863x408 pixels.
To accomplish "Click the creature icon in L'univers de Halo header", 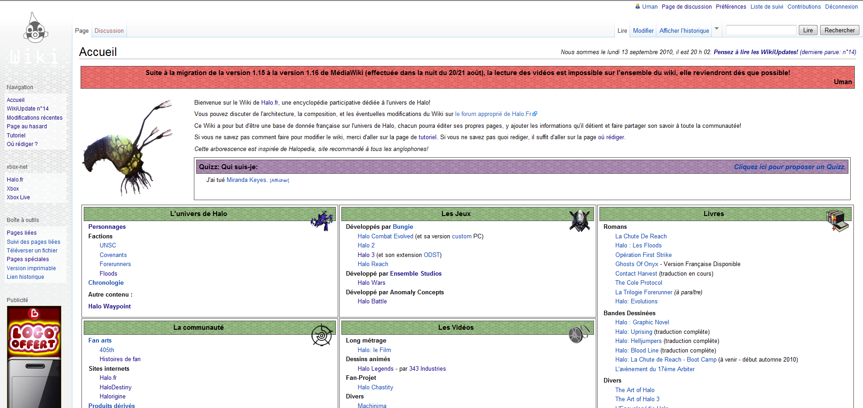I will point(322,221).
